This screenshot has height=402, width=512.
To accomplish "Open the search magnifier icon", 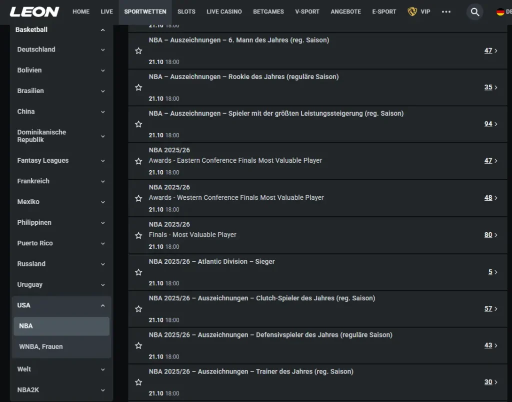I will point(475,12).
